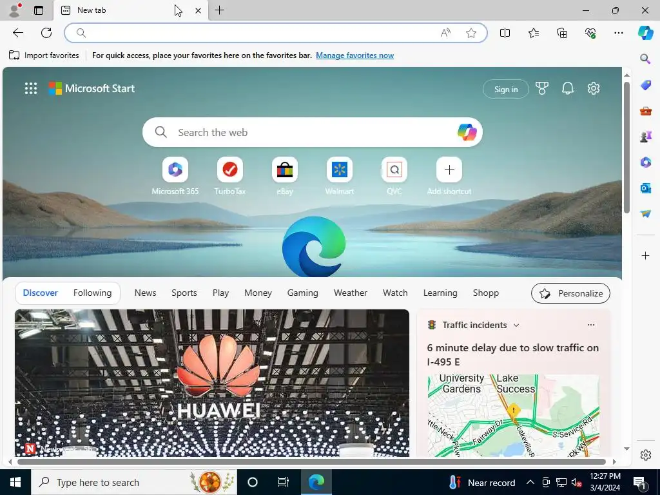Open the Sports feed tab

(x=184, y=293)
